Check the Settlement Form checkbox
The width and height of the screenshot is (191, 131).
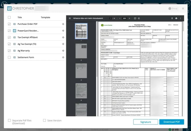[x=9, y=57]
